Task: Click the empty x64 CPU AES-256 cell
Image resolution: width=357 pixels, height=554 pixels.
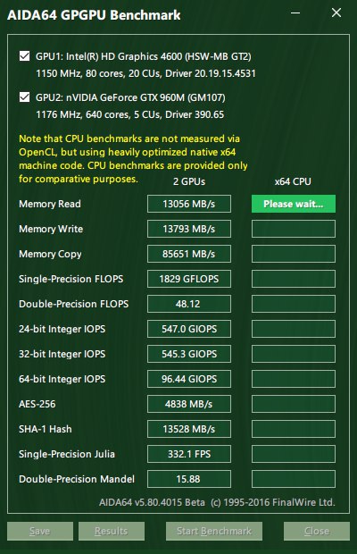Action: pos(294,404)
